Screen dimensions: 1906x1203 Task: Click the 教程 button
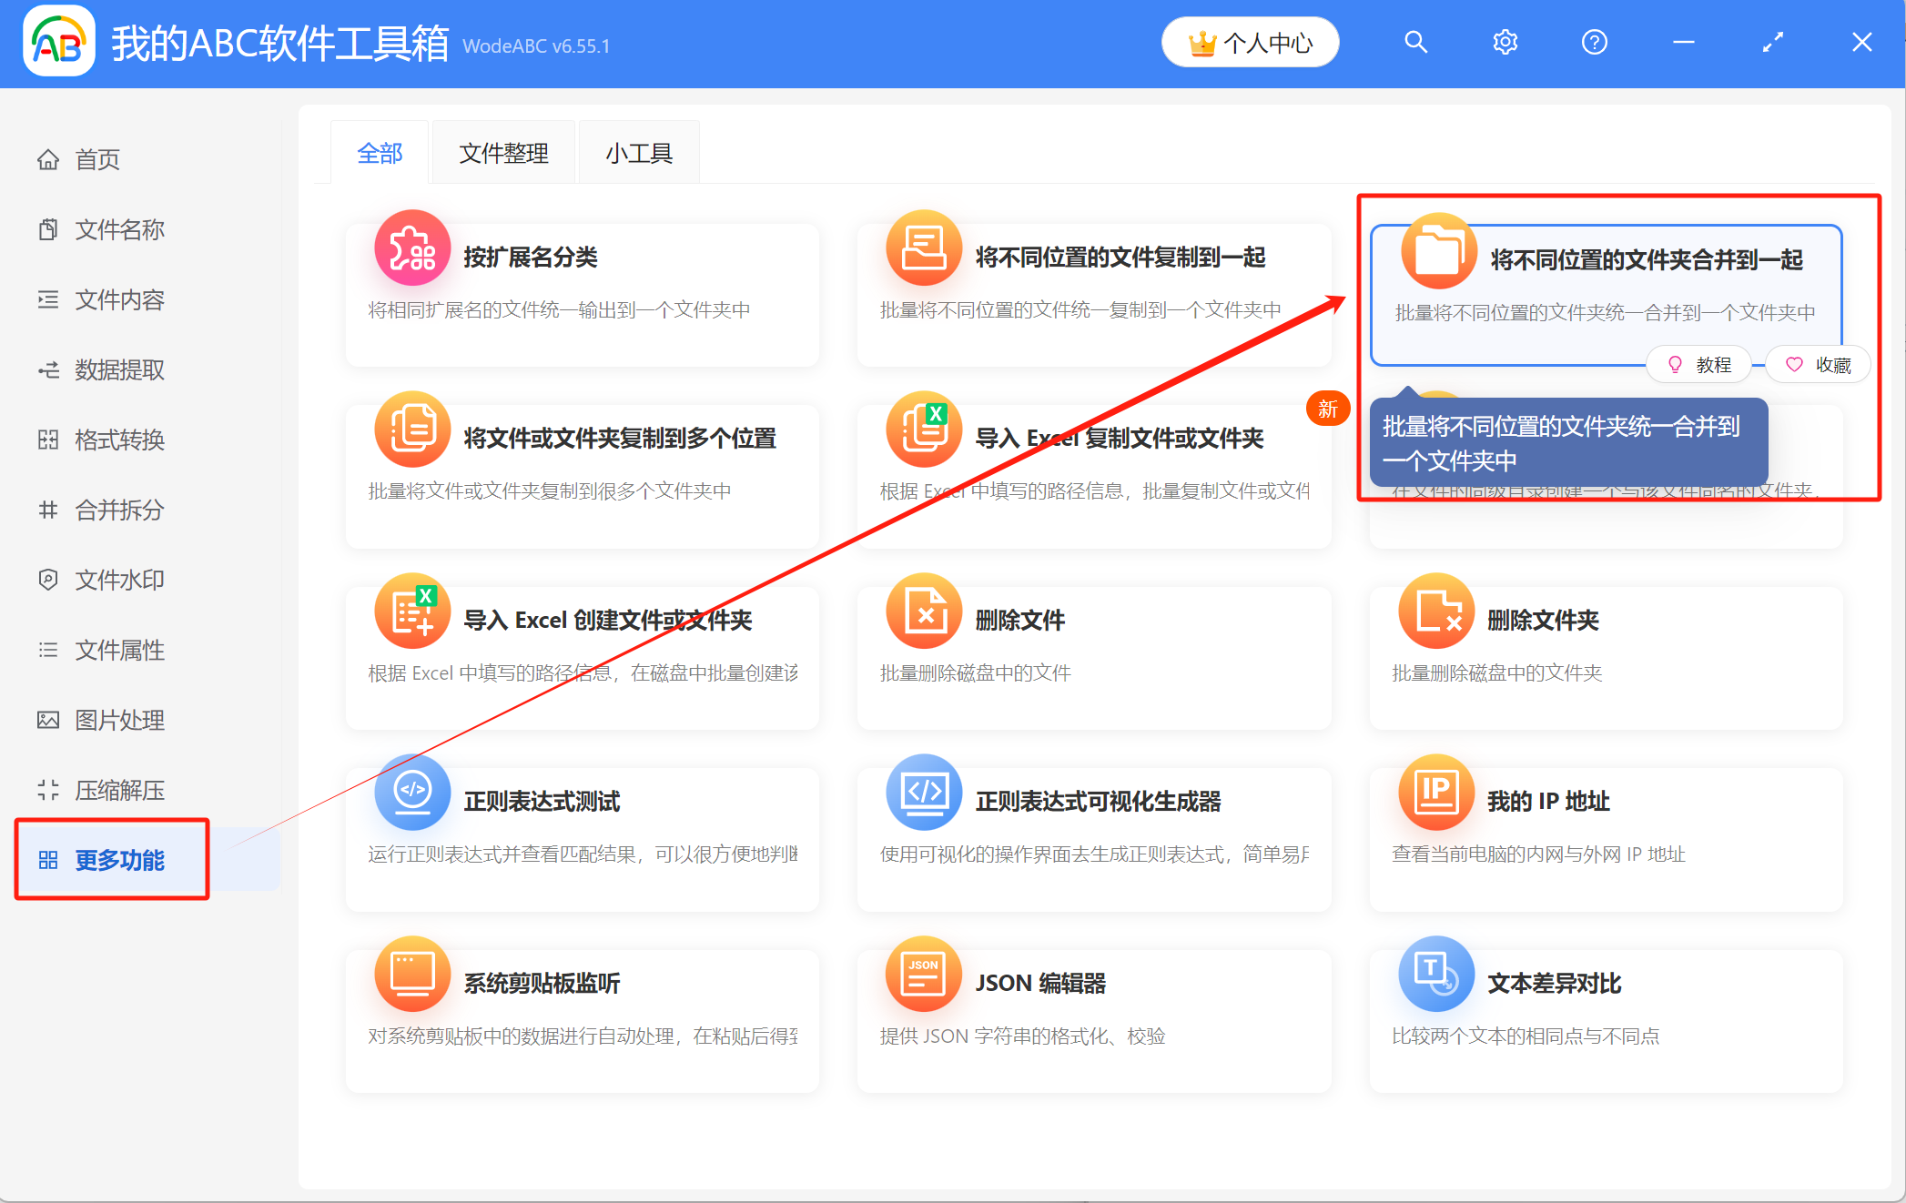[1699, 364]
